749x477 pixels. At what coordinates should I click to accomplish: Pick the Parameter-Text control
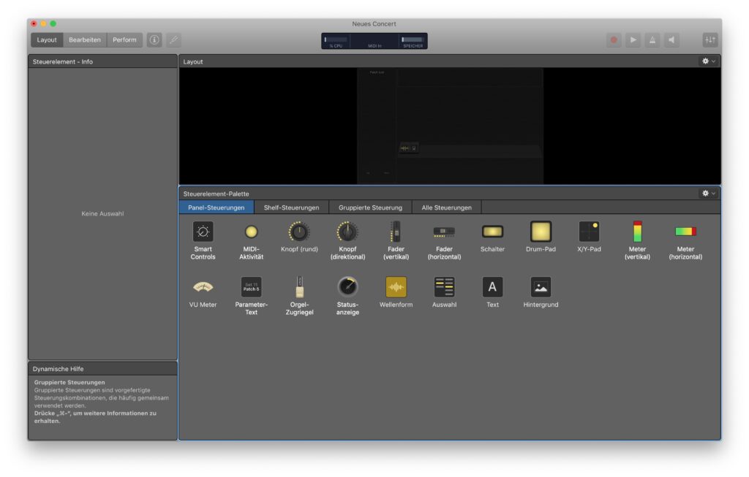point(252,287)
